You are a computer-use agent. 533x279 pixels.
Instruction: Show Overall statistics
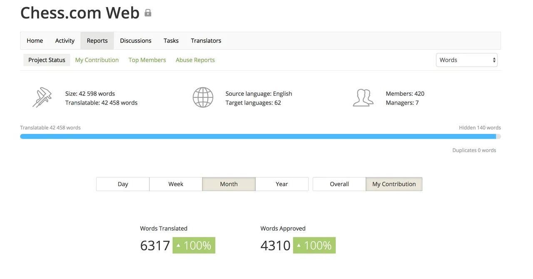(339, 184)
